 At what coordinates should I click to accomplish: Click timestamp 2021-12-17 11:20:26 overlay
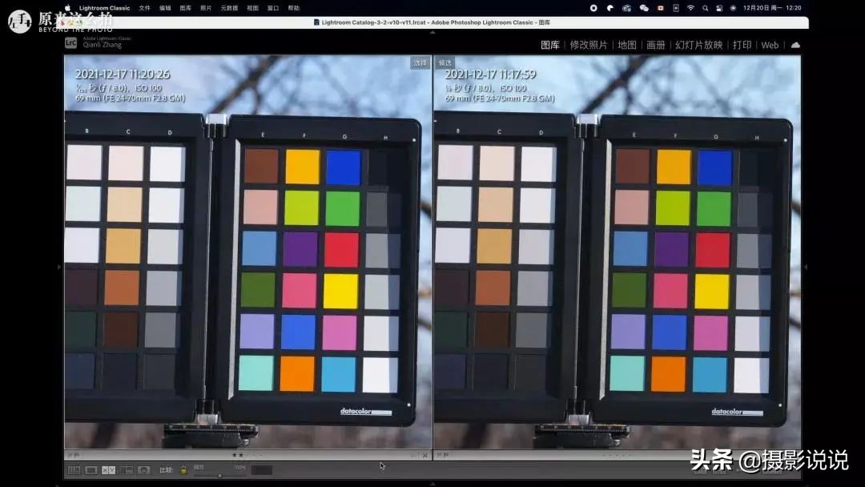(123, 74)
